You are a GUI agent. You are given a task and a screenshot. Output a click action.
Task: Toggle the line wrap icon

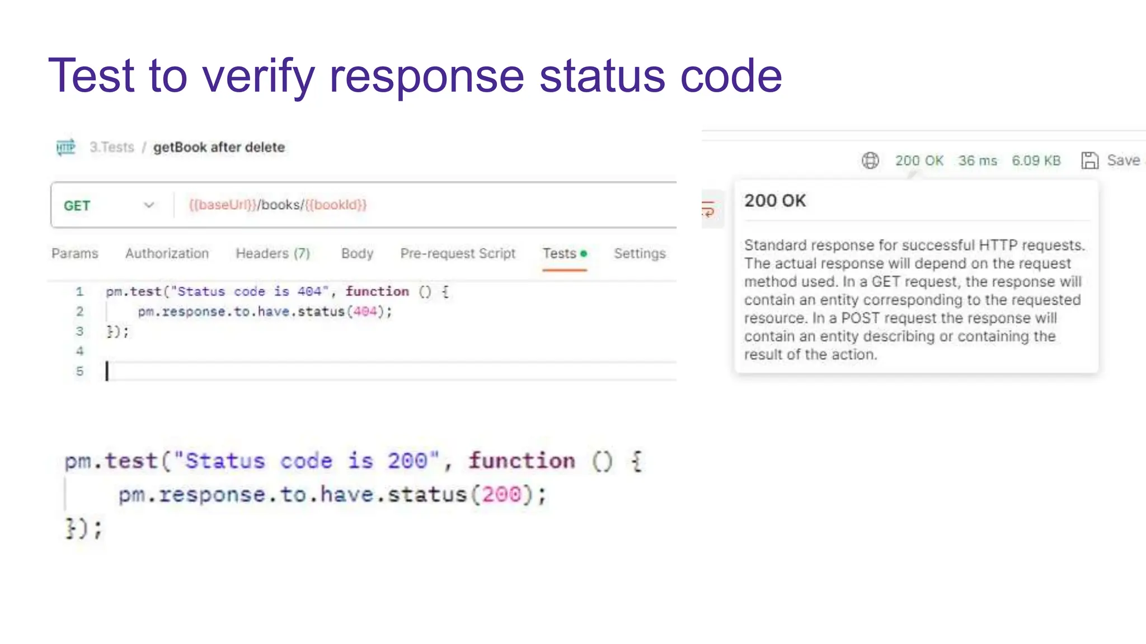pyautogui.click(x=708, y=210)
